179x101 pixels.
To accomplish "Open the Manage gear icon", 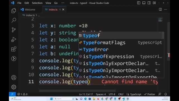I will point(14,87).
